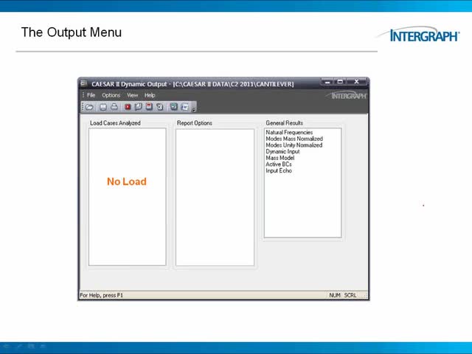
Task: Open the Help menu
Action: pos(150,95)
